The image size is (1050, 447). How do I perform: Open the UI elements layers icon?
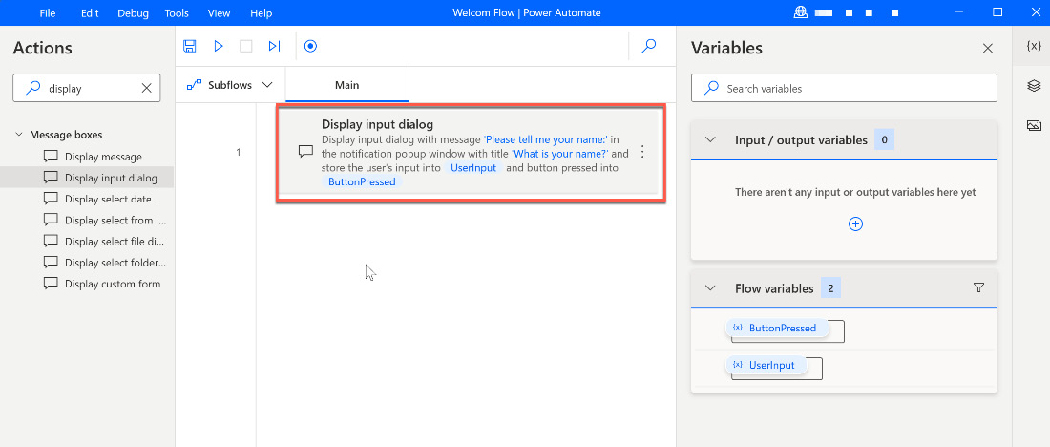coord(1034,85)
